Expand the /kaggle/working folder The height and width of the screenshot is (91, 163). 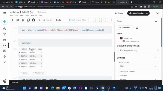(x=118, y=50)
